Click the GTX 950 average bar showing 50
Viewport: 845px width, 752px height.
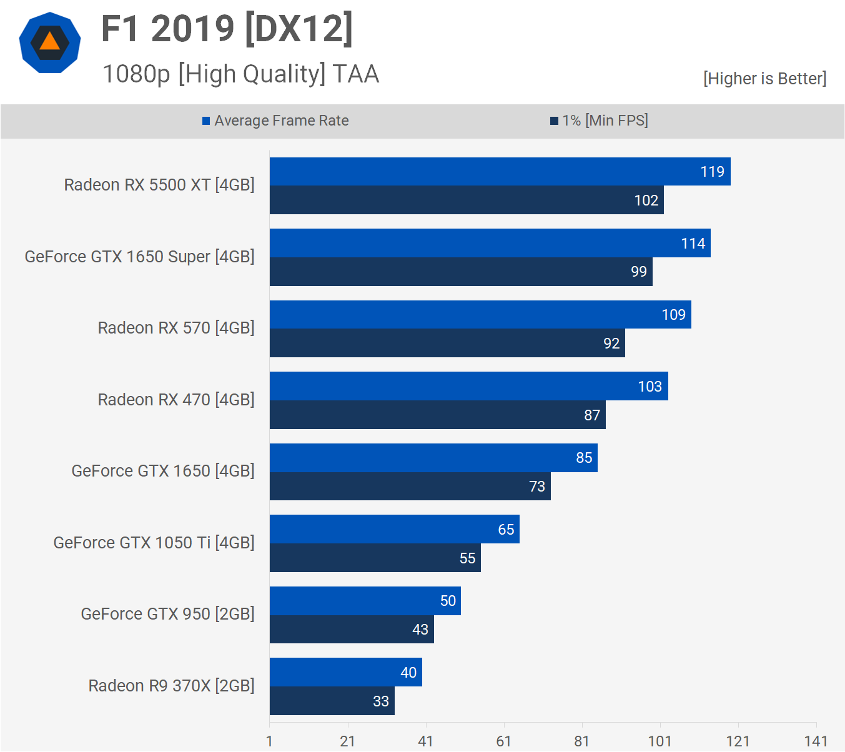[x=365, y=601]
